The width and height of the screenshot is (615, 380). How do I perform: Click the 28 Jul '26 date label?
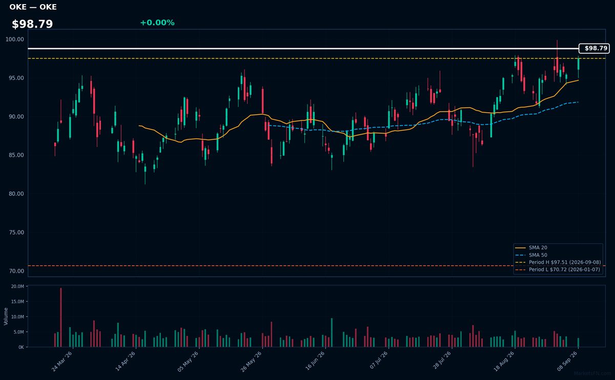(441, 362)
